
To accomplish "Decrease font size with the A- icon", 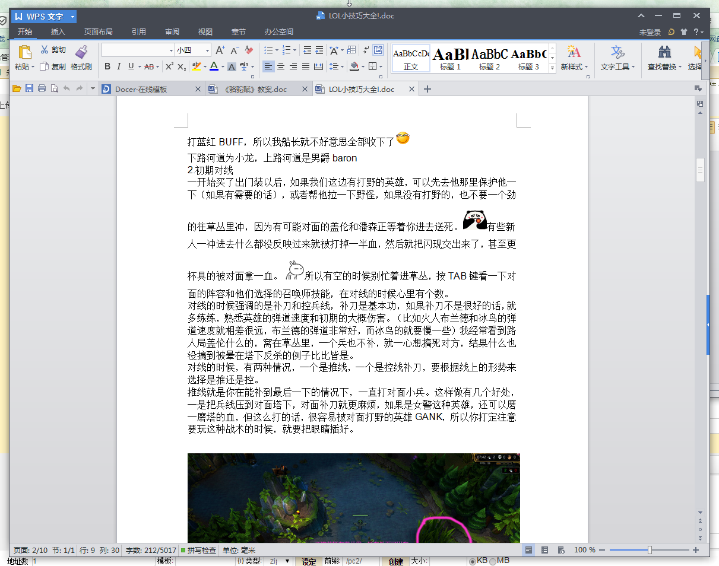I will click(235, 50).
